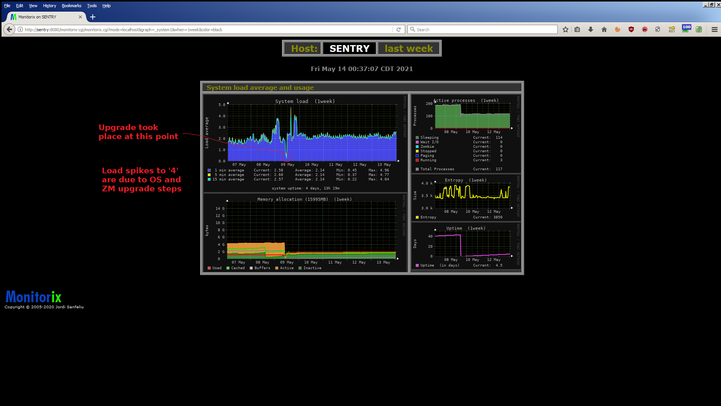The height and width of the screenshot is (406, 721).
Task: Click the address bar URL field
Action: [x=208, y=29]
